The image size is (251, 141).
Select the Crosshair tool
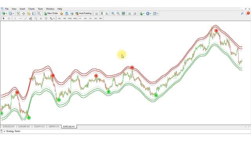[9, 18]
